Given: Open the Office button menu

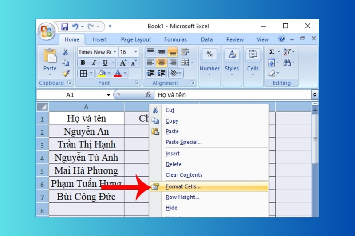Looking at the screenshot, I should click(x=46, y=31).
